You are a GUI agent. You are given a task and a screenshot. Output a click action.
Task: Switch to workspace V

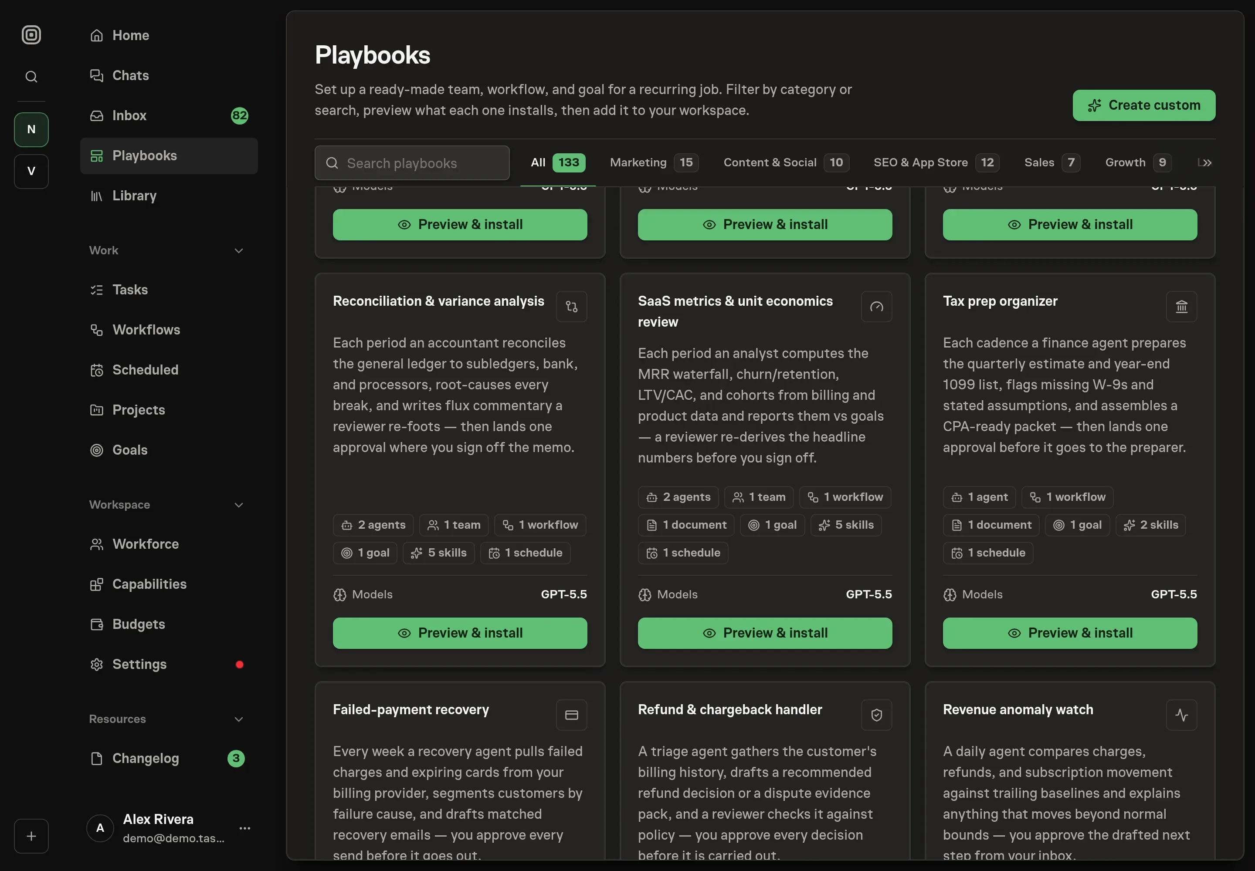(x=31, y=171)
